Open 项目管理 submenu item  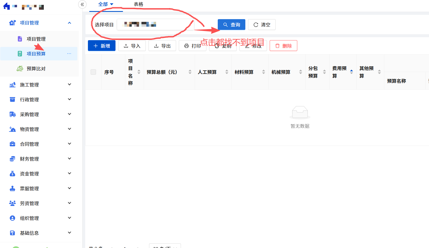coord(36,39)
